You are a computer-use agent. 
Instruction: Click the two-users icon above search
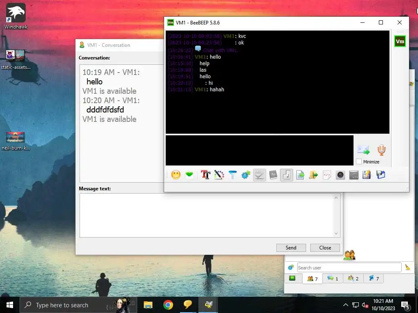349,255
